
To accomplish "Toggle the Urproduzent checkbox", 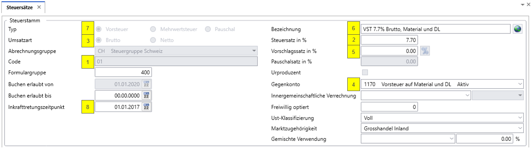I will tap(365, 73).
